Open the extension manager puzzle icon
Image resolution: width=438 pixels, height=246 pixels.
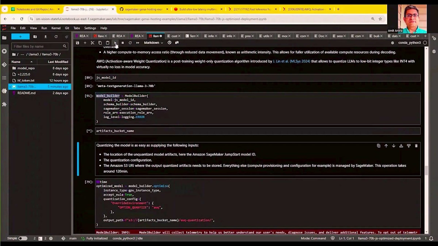(4, 104)
